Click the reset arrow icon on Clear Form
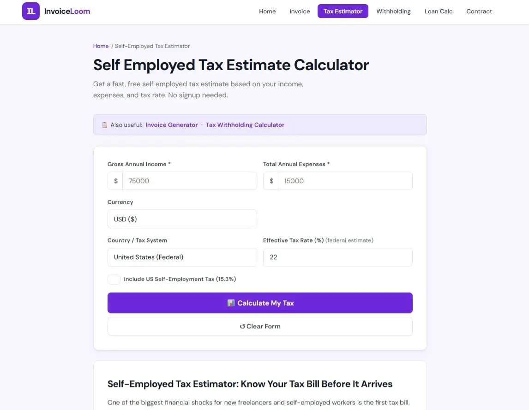The width and height of the screenshot is (529, 410). coord(242,327)
